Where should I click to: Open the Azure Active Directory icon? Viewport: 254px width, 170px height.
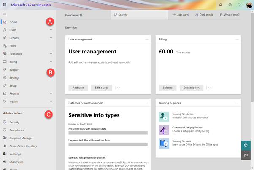(x=5, y=146)
